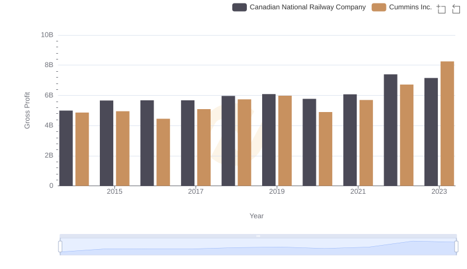Click the zoom reset icon

tap(456, 9)
